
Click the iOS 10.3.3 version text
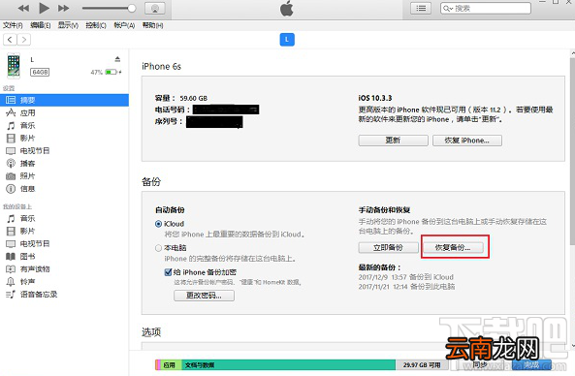click(375, 98)
